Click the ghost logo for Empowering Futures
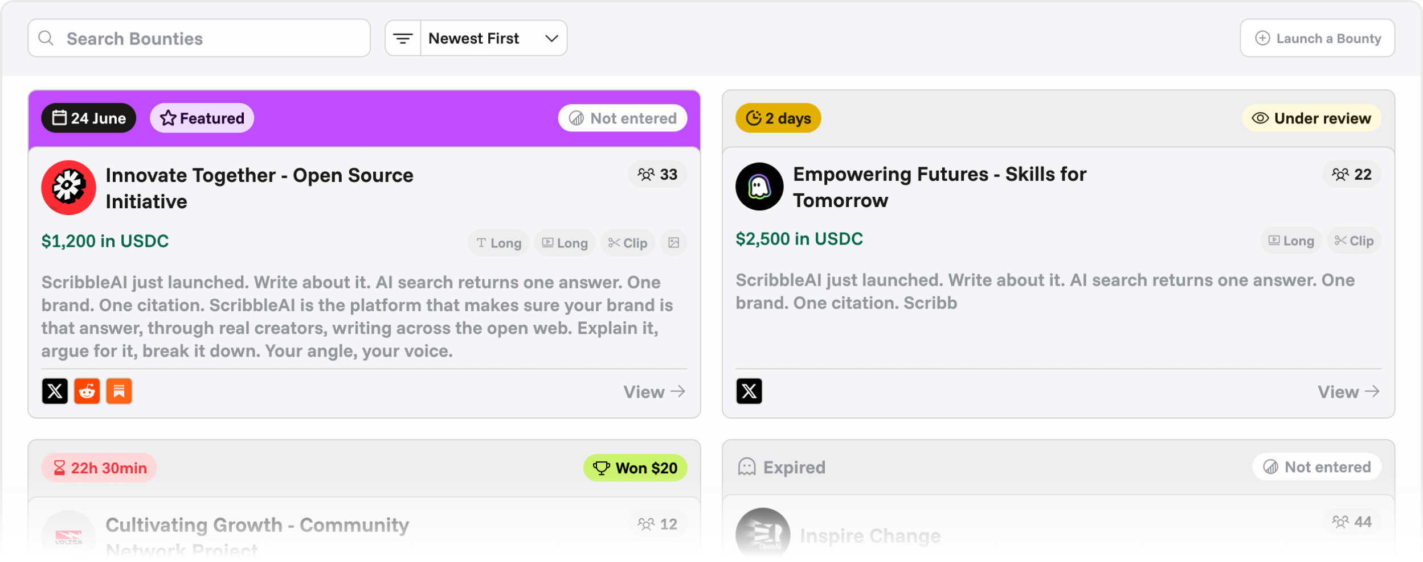 pos(759,187)
